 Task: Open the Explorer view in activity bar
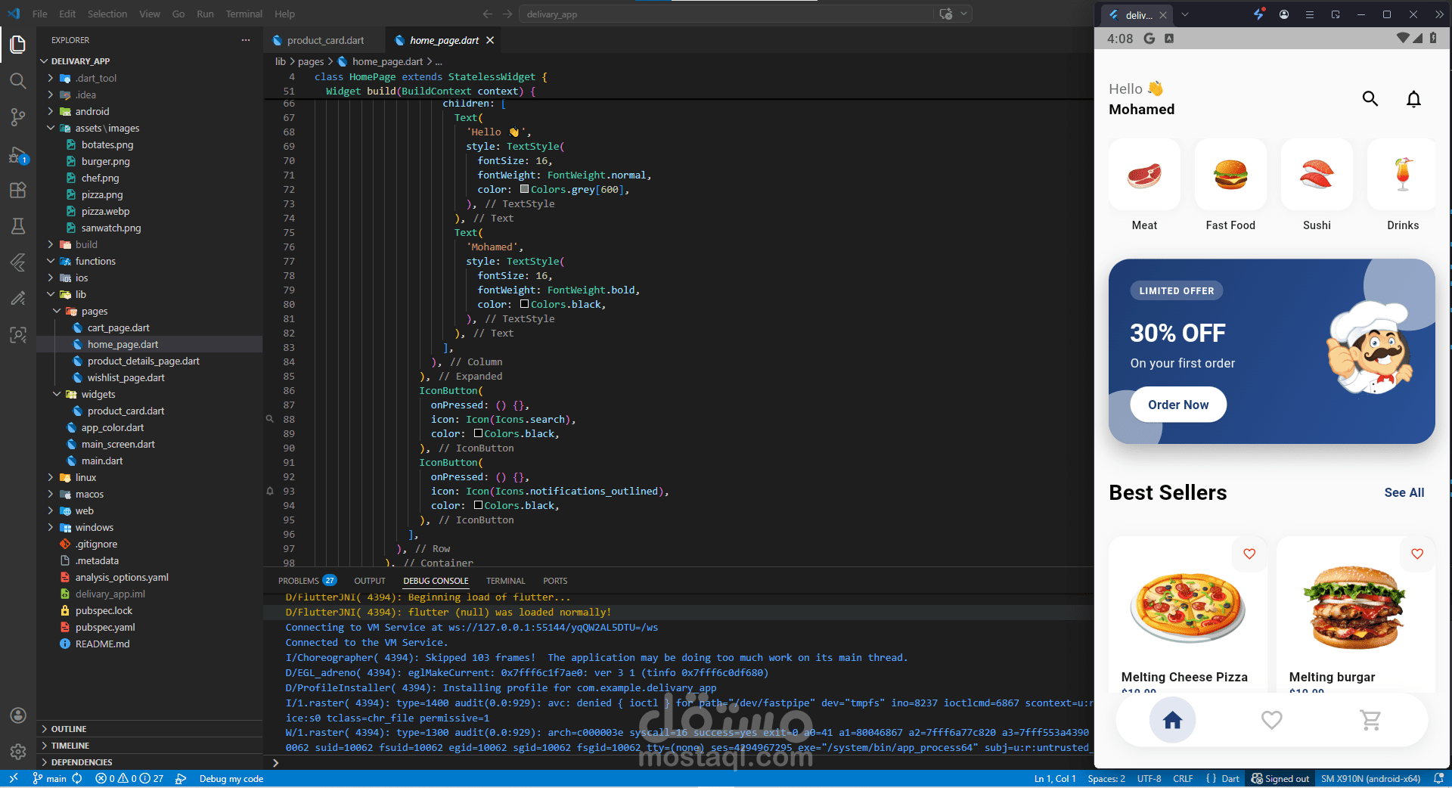[x=18, y=45]
